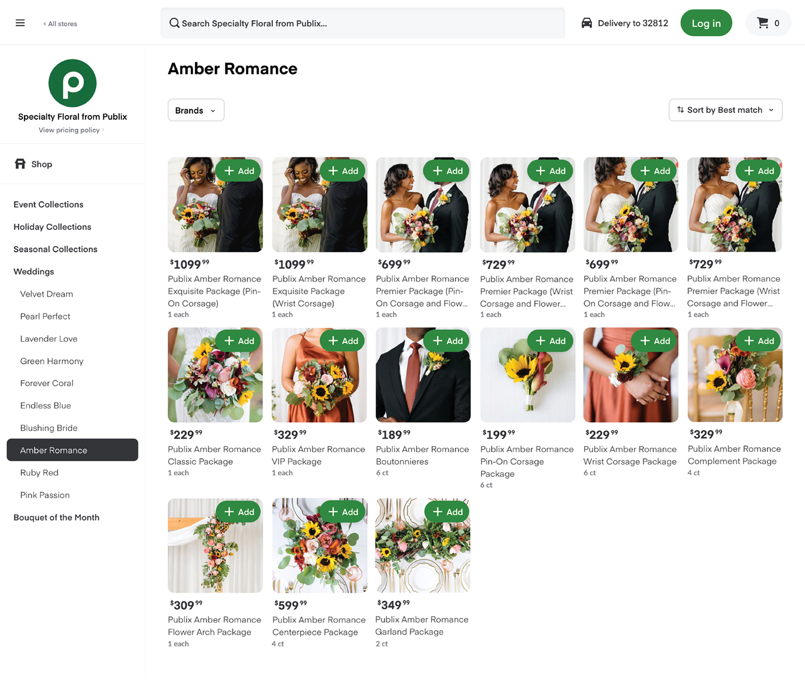This screenshot has height=686, width=805.
Task: Open View pricing policy link
Action: pos(71,130)
